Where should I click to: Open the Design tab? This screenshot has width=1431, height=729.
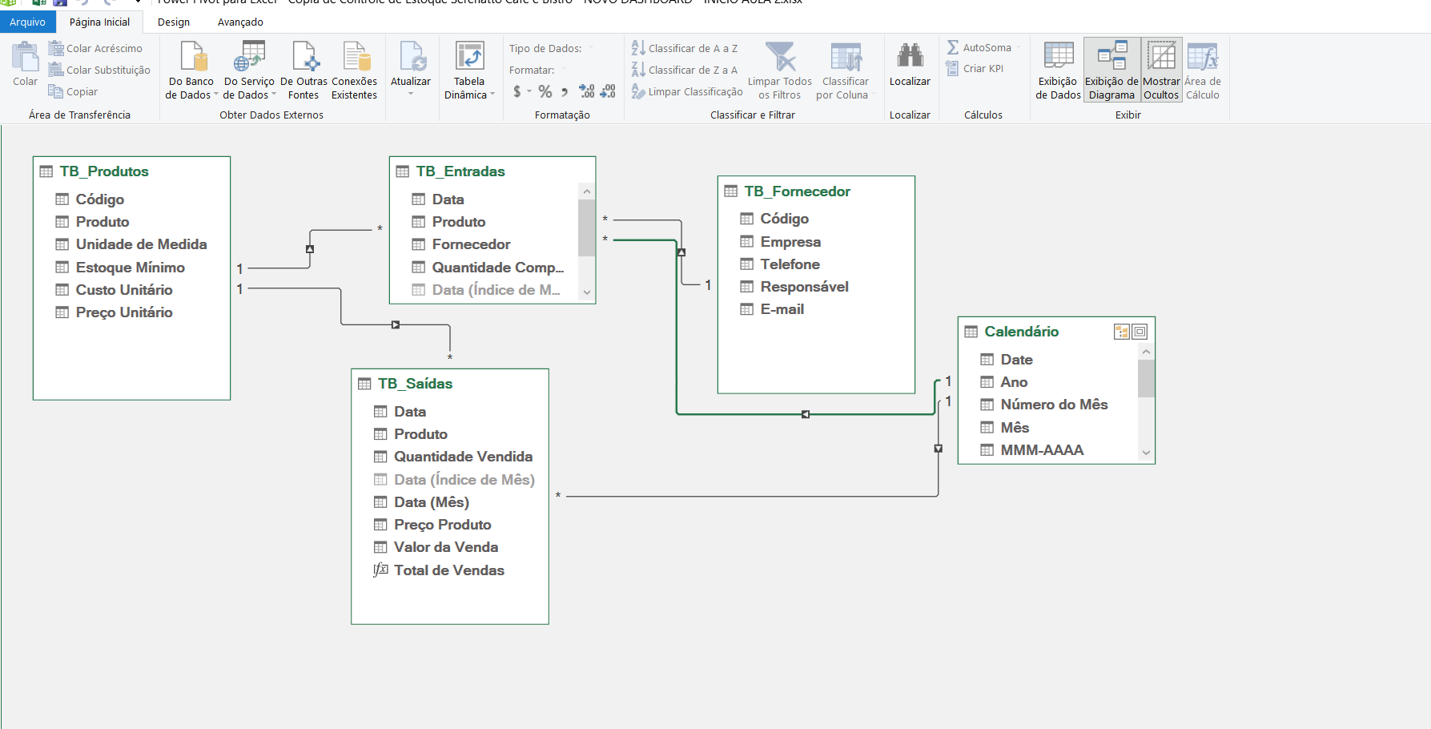[174, 22]
